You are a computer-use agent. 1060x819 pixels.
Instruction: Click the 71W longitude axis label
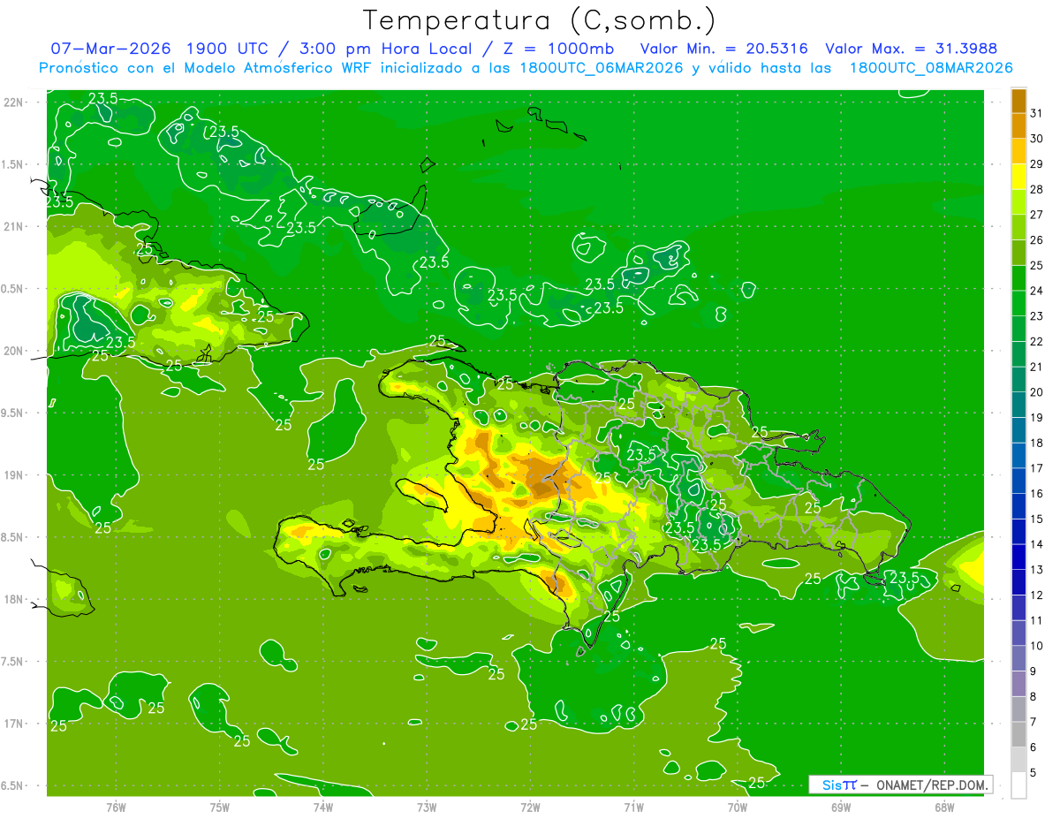tap(633, 808)
